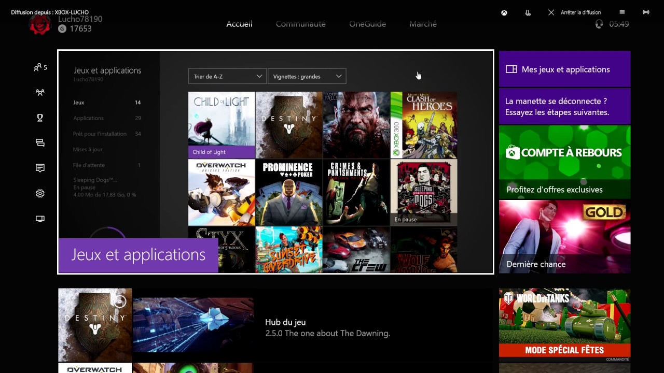Open the settings gear icon
The height and width of the screenshot is (373, 664).
coord(40,193)
